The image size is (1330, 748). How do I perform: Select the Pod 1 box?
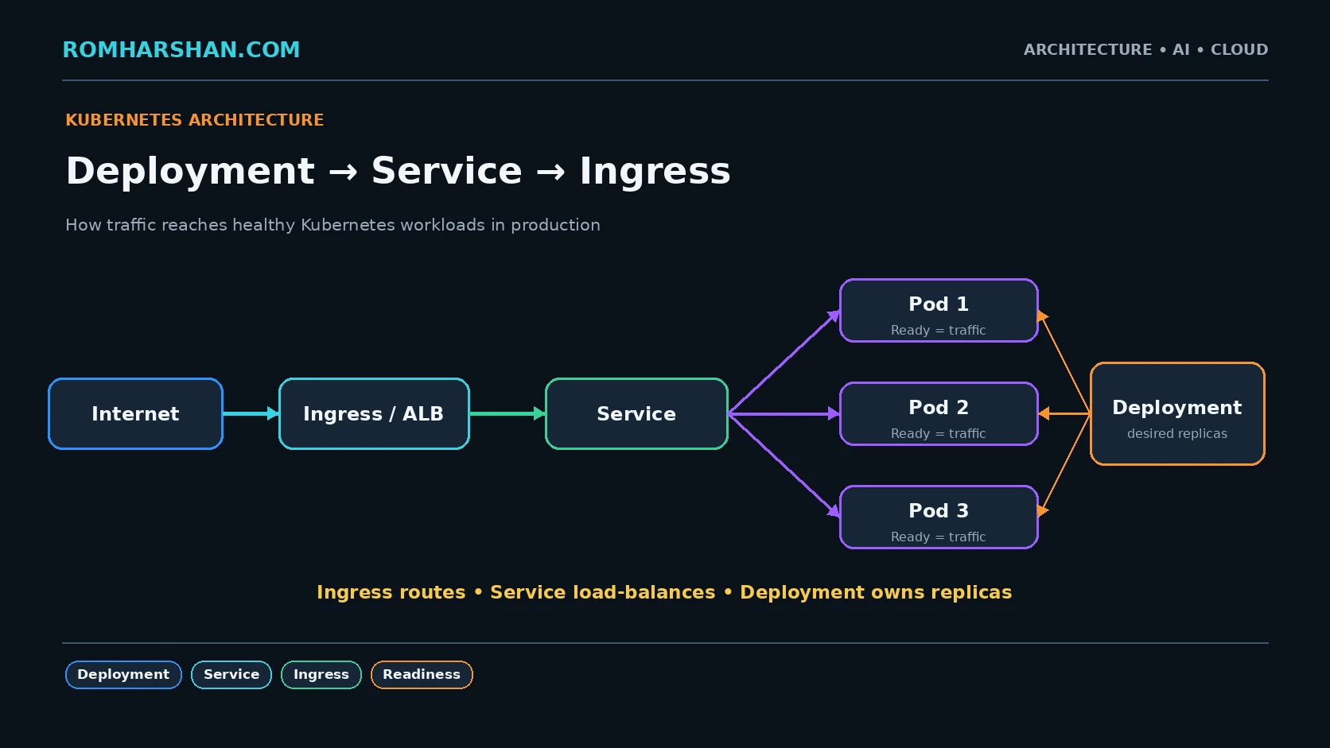click(939, 311)
